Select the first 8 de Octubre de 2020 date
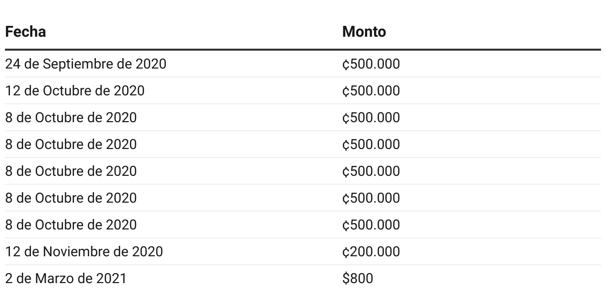This screenshot has height=296, width=606. [71, 118]
